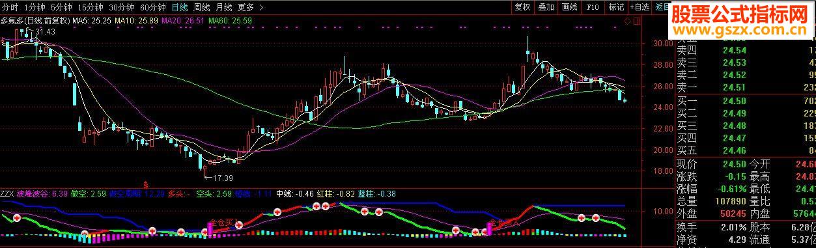The width and height of the screenshot is (816, 248).
Task: Select the 周线 weekly period tab
Action: click(201, 7)
